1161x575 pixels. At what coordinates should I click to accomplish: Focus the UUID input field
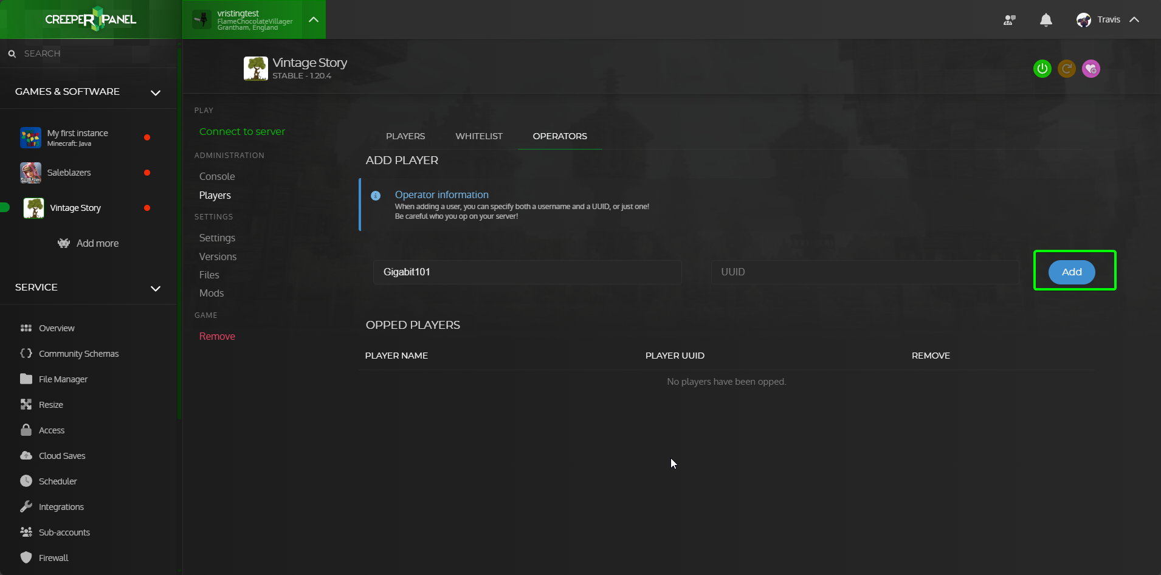[865, 272]
